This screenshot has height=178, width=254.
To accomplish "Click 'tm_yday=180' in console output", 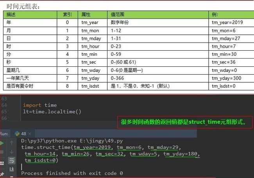I will pos(180,154).
